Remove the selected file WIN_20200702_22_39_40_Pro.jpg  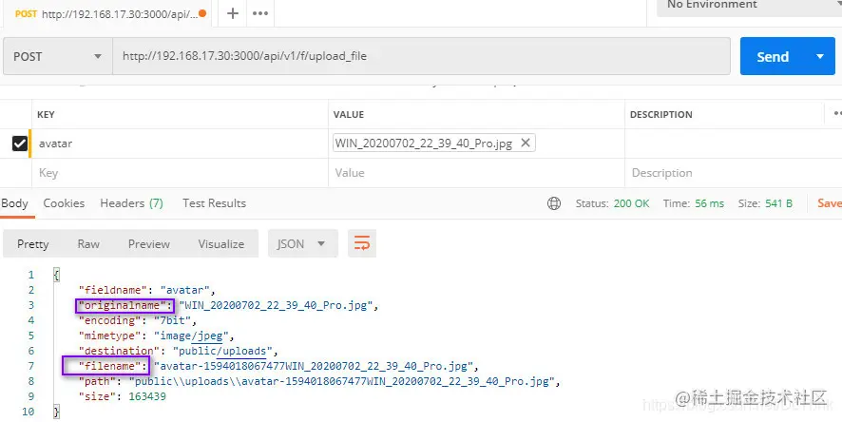(526, 143)
